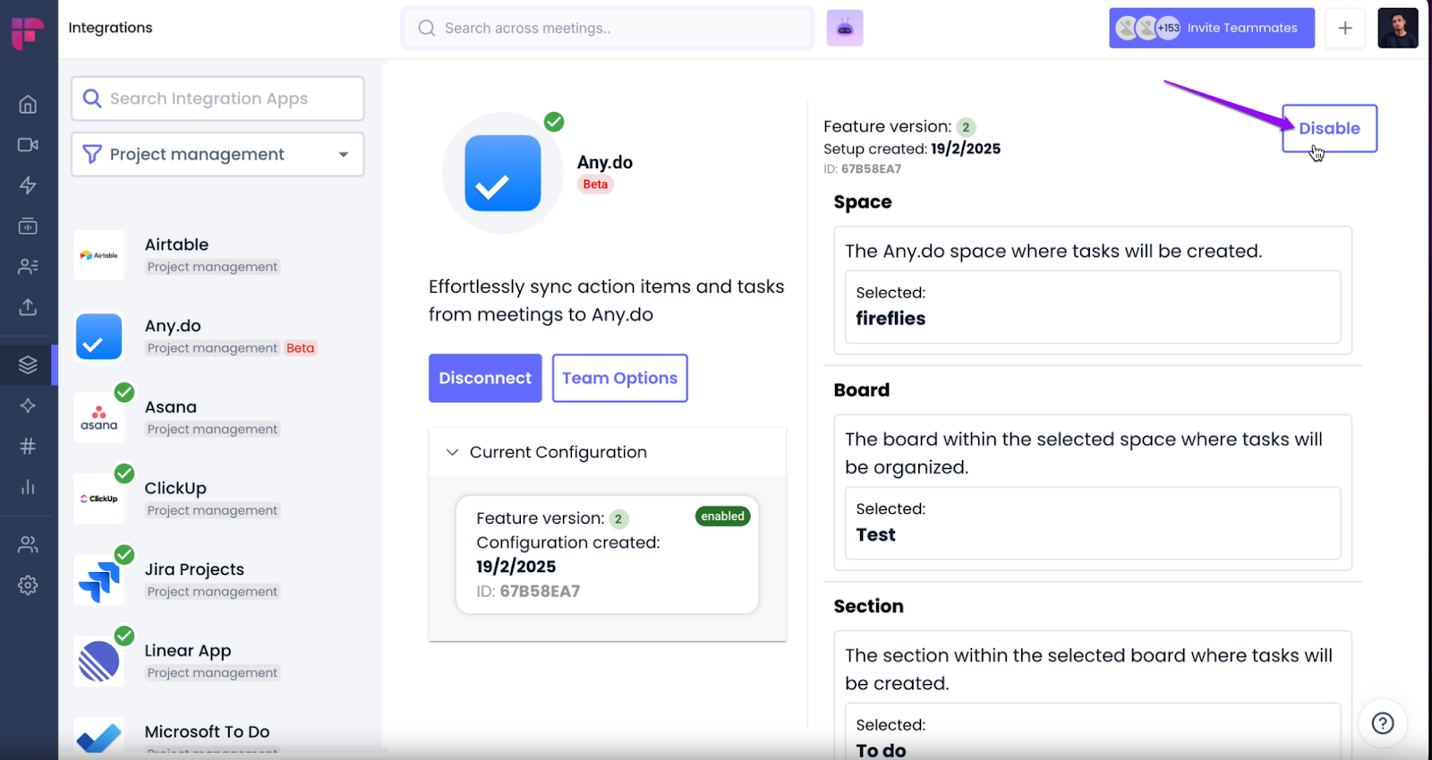
Task: Open the video camera meetings icon
Action: [x=28, y=145]
